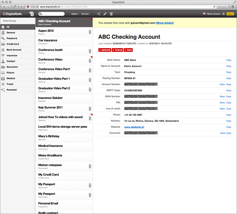
Task: Copy the Phone number
Action: click(229, 115)
